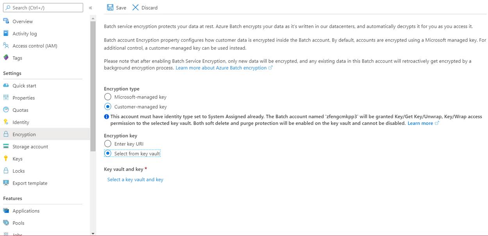Select the Microsoft-managed key option
Viewport: 488px width, 236px height.
point(108,97)
